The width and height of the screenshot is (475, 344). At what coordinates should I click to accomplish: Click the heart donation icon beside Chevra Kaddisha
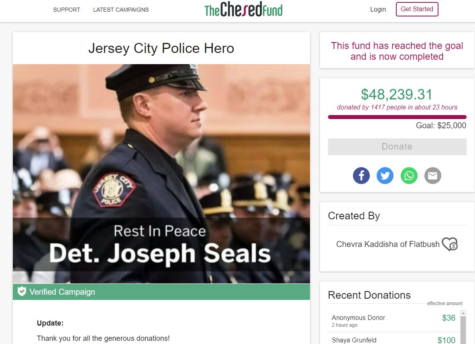tap(450, 244)
